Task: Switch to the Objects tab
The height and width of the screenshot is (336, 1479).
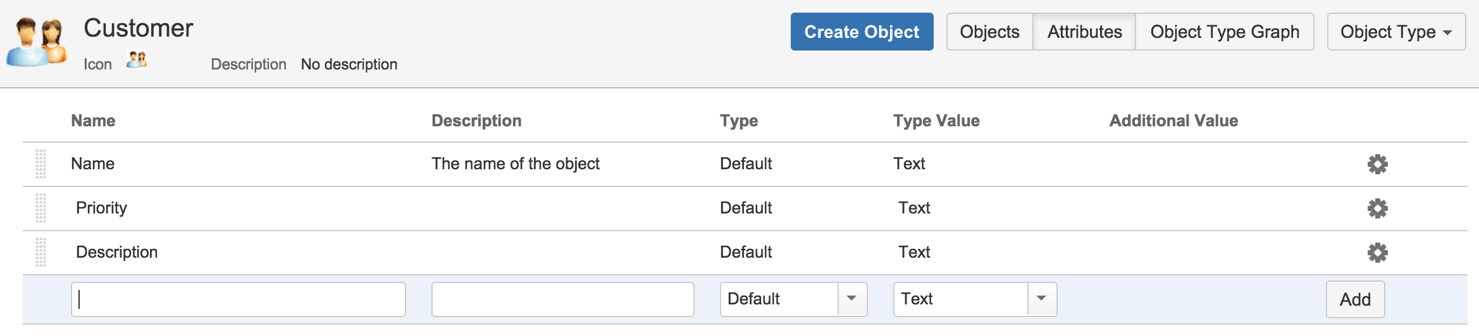Action: [989, 32]
